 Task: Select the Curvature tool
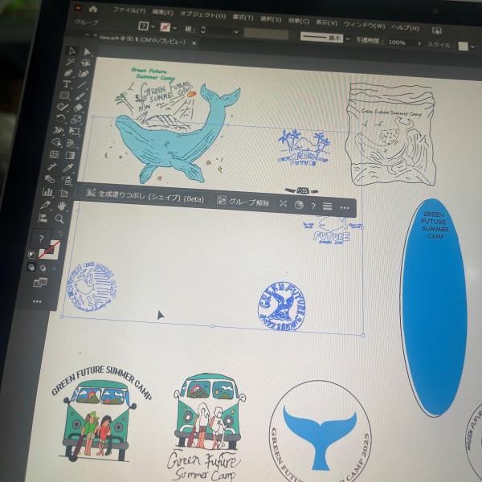point(84,74)
